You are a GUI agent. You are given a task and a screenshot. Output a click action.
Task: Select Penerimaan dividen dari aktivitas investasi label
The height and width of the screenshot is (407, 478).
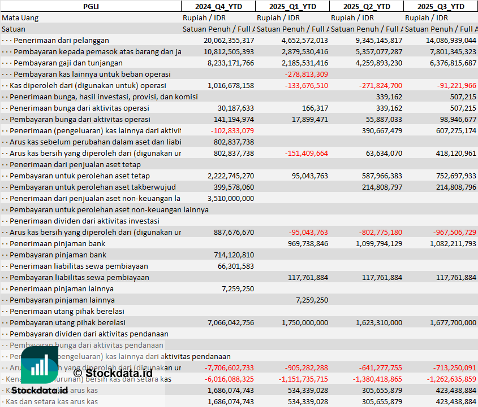click(x=84, y=221)
